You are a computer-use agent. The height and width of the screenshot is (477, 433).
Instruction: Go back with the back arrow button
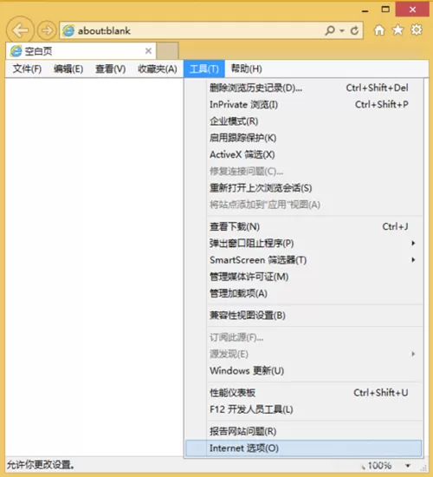click(x=20, y=30)
